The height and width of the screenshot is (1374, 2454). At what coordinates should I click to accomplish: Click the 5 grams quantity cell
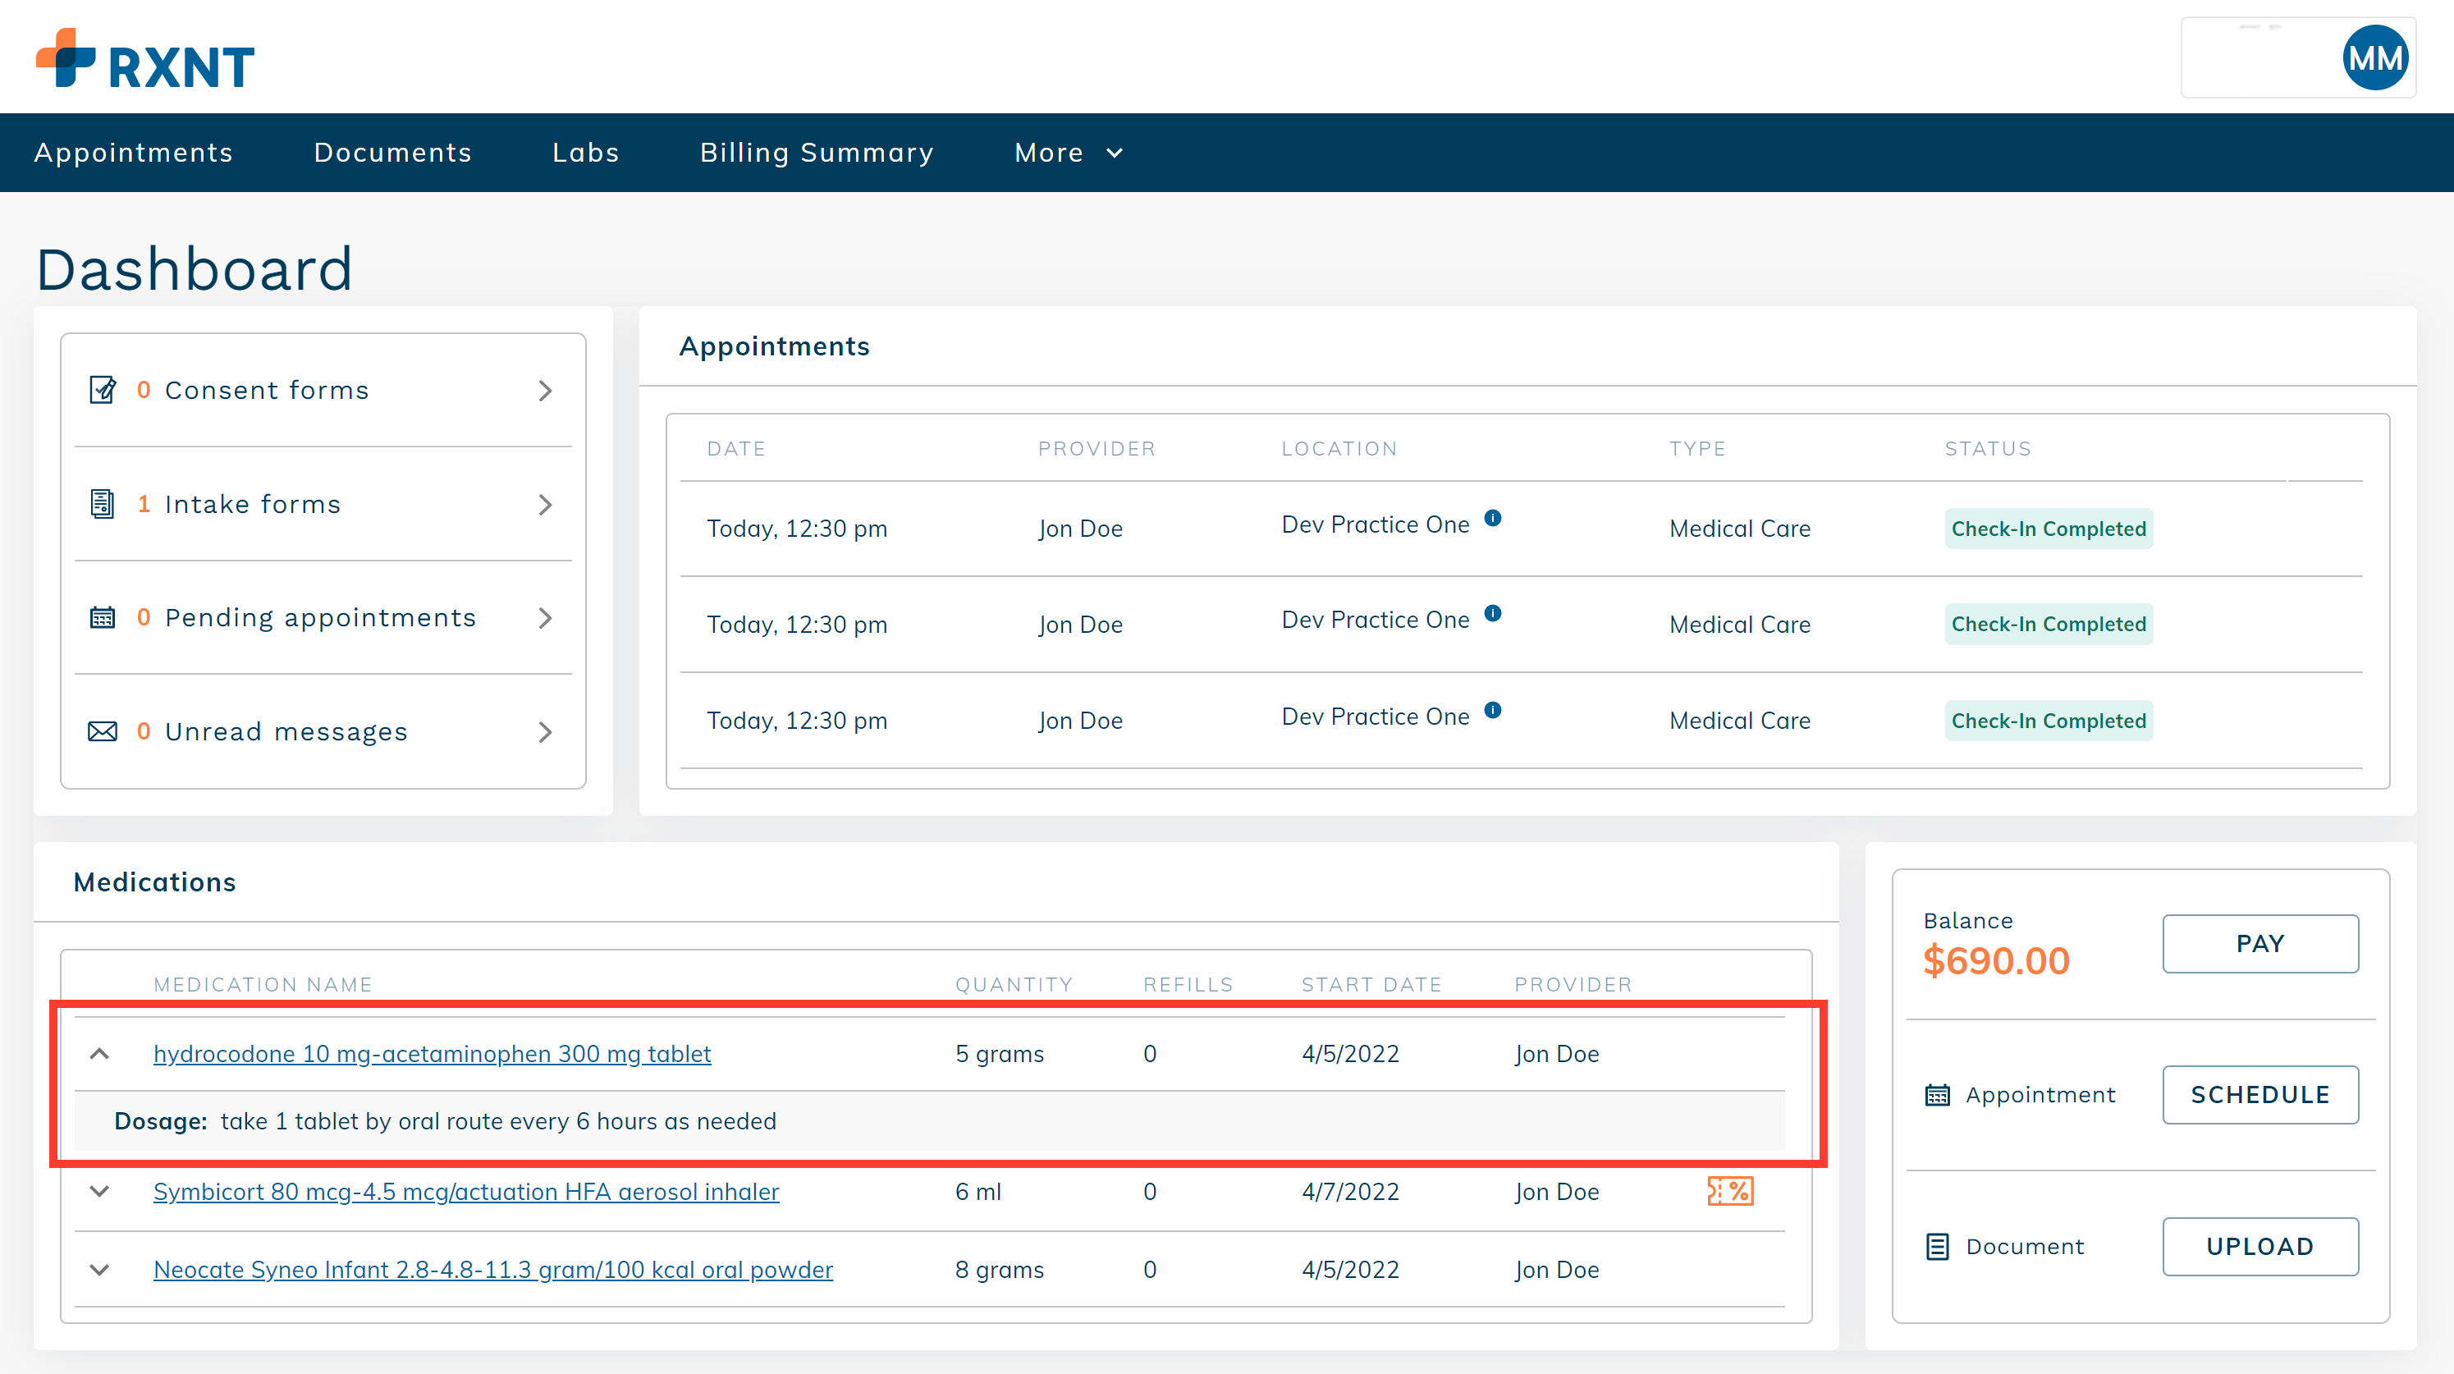tap(1000, 1054)
